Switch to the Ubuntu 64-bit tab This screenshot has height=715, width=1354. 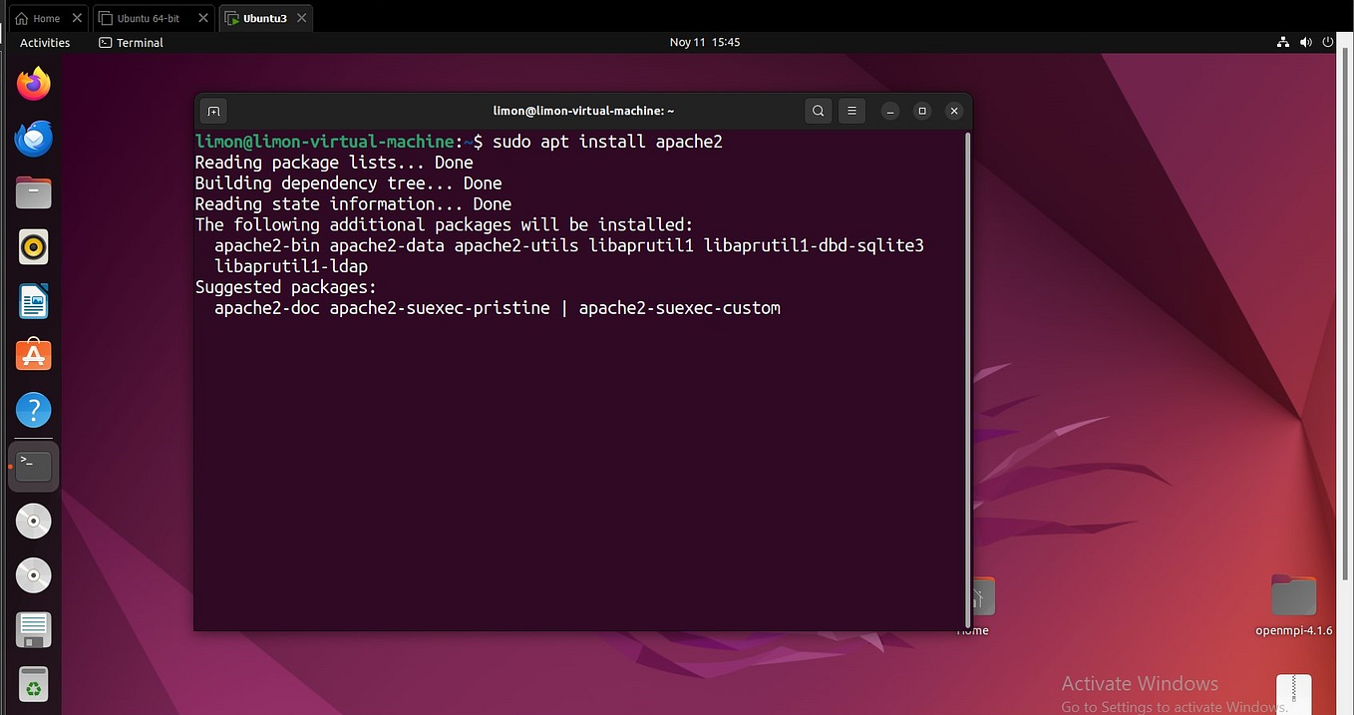148,17
